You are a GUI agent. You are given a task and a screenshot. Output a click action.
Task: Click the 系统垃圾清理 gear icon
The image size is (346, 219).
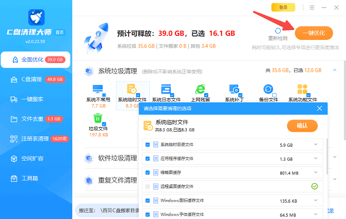click(x=89, y=71)
